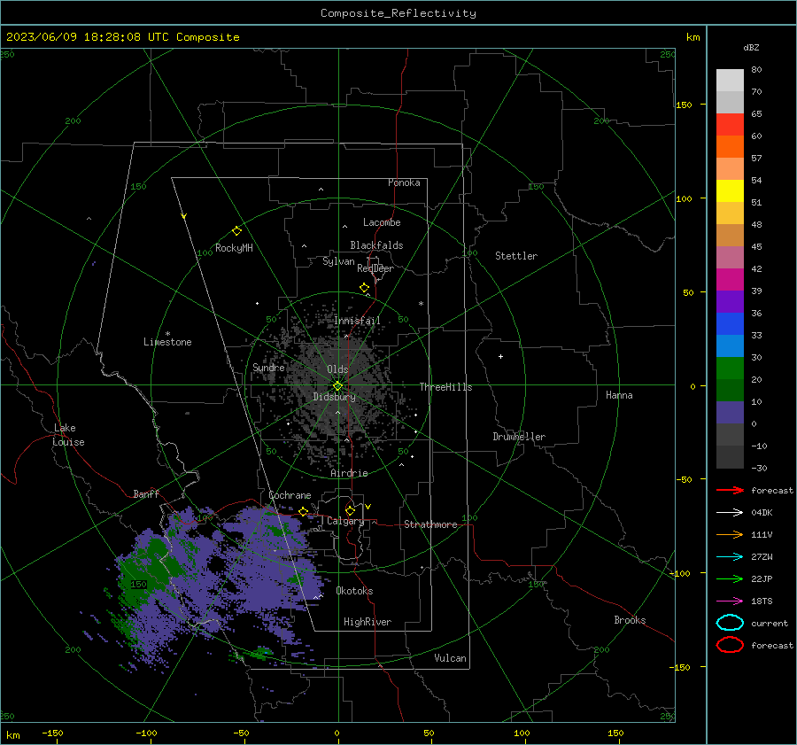Click the slate purple 0-10 dBZ swatch
Screen dimensions: 797x745
[x=730, y=413]
